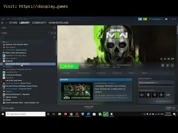Click the first achievement badge thumbnail
The width and height of the screenshot is (178, 133).
tap(142, 95)
